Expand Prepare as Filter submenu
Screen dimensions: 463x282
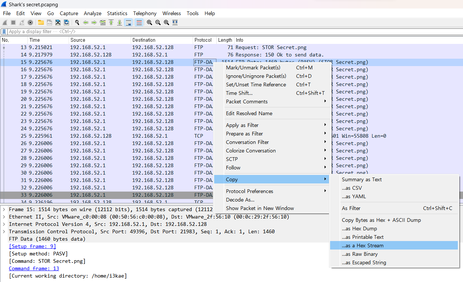272,134
